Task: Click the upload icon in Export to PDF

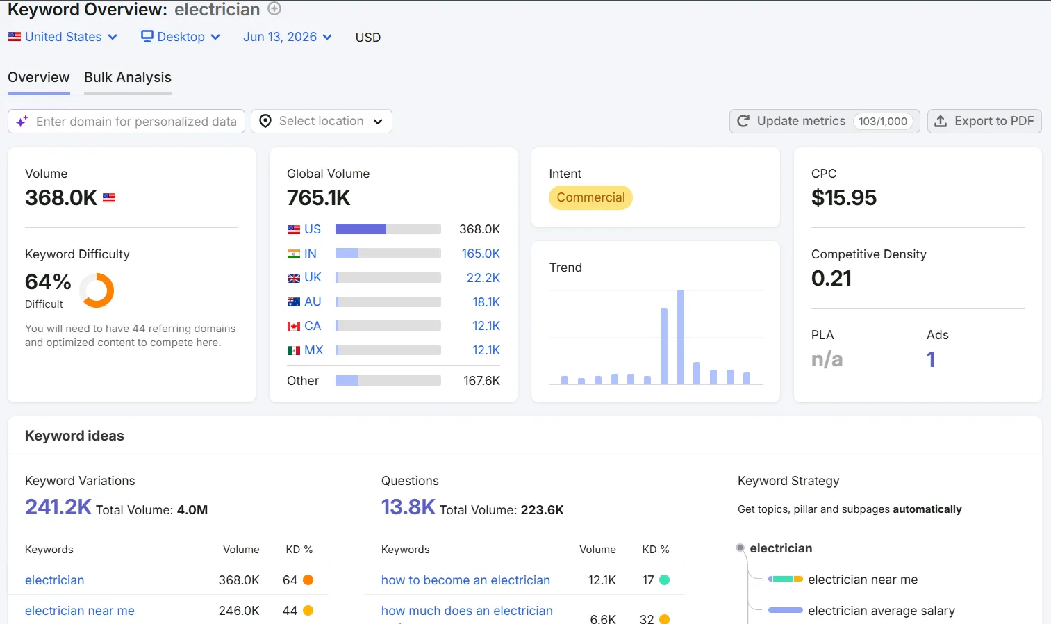Action: (941, 121)
